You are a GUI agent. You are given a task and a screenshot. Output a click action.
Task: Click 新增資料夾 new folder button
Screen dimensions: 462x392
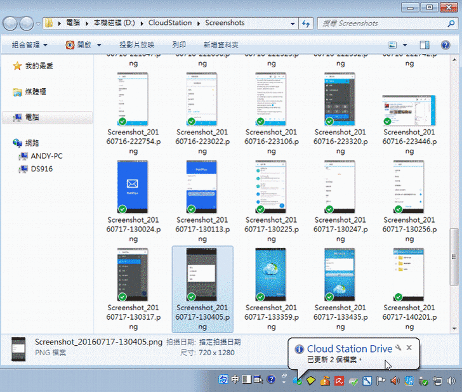(221, 45)
